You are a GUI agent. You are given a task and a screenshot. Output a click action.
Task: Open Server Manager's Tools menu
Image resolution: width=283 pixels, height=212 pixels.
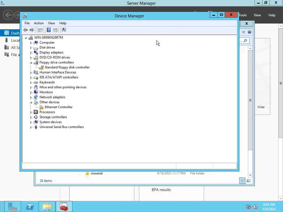[x=243, y=15]
